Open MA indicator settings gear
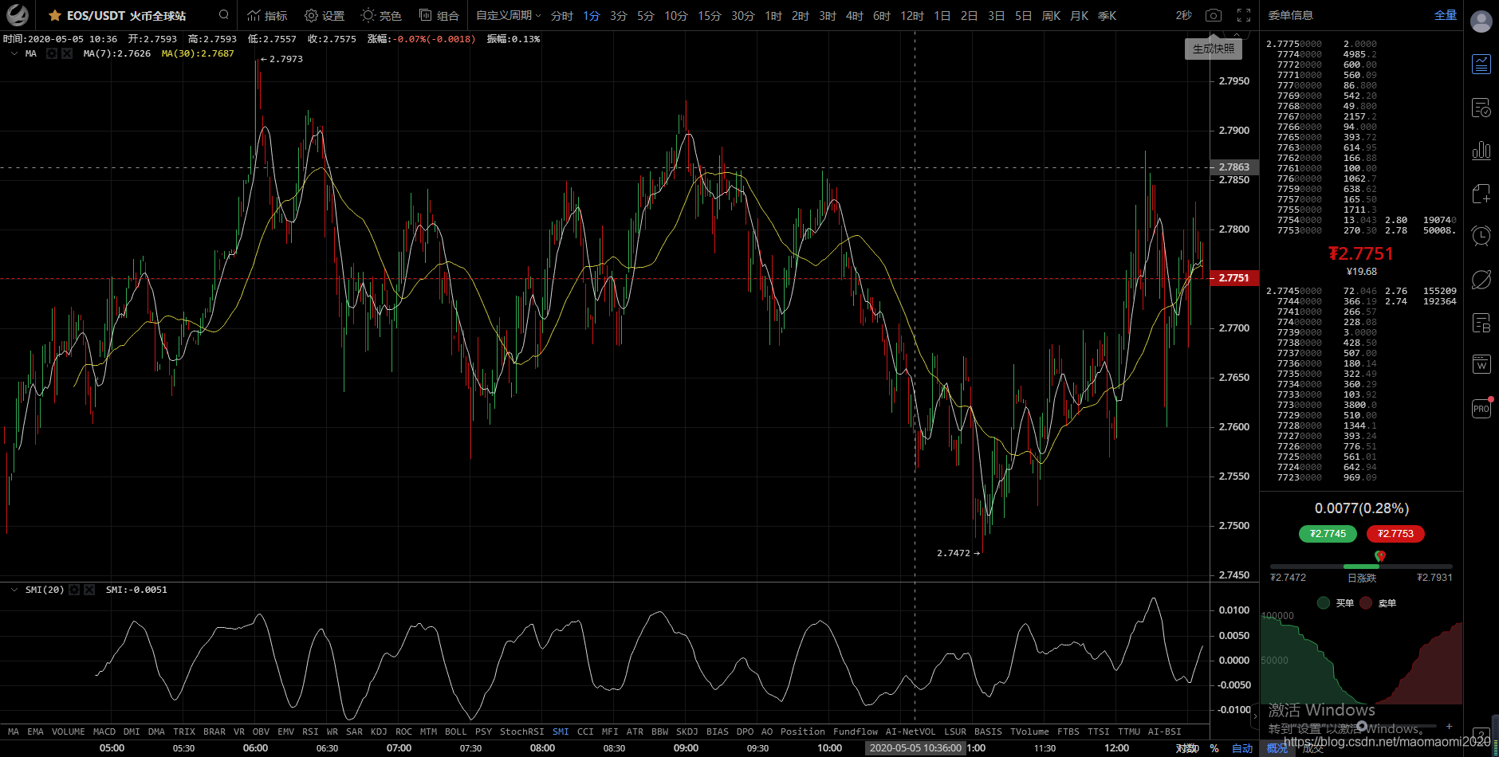Screen dimensions: 1499x757 click(x=52, y=53)
